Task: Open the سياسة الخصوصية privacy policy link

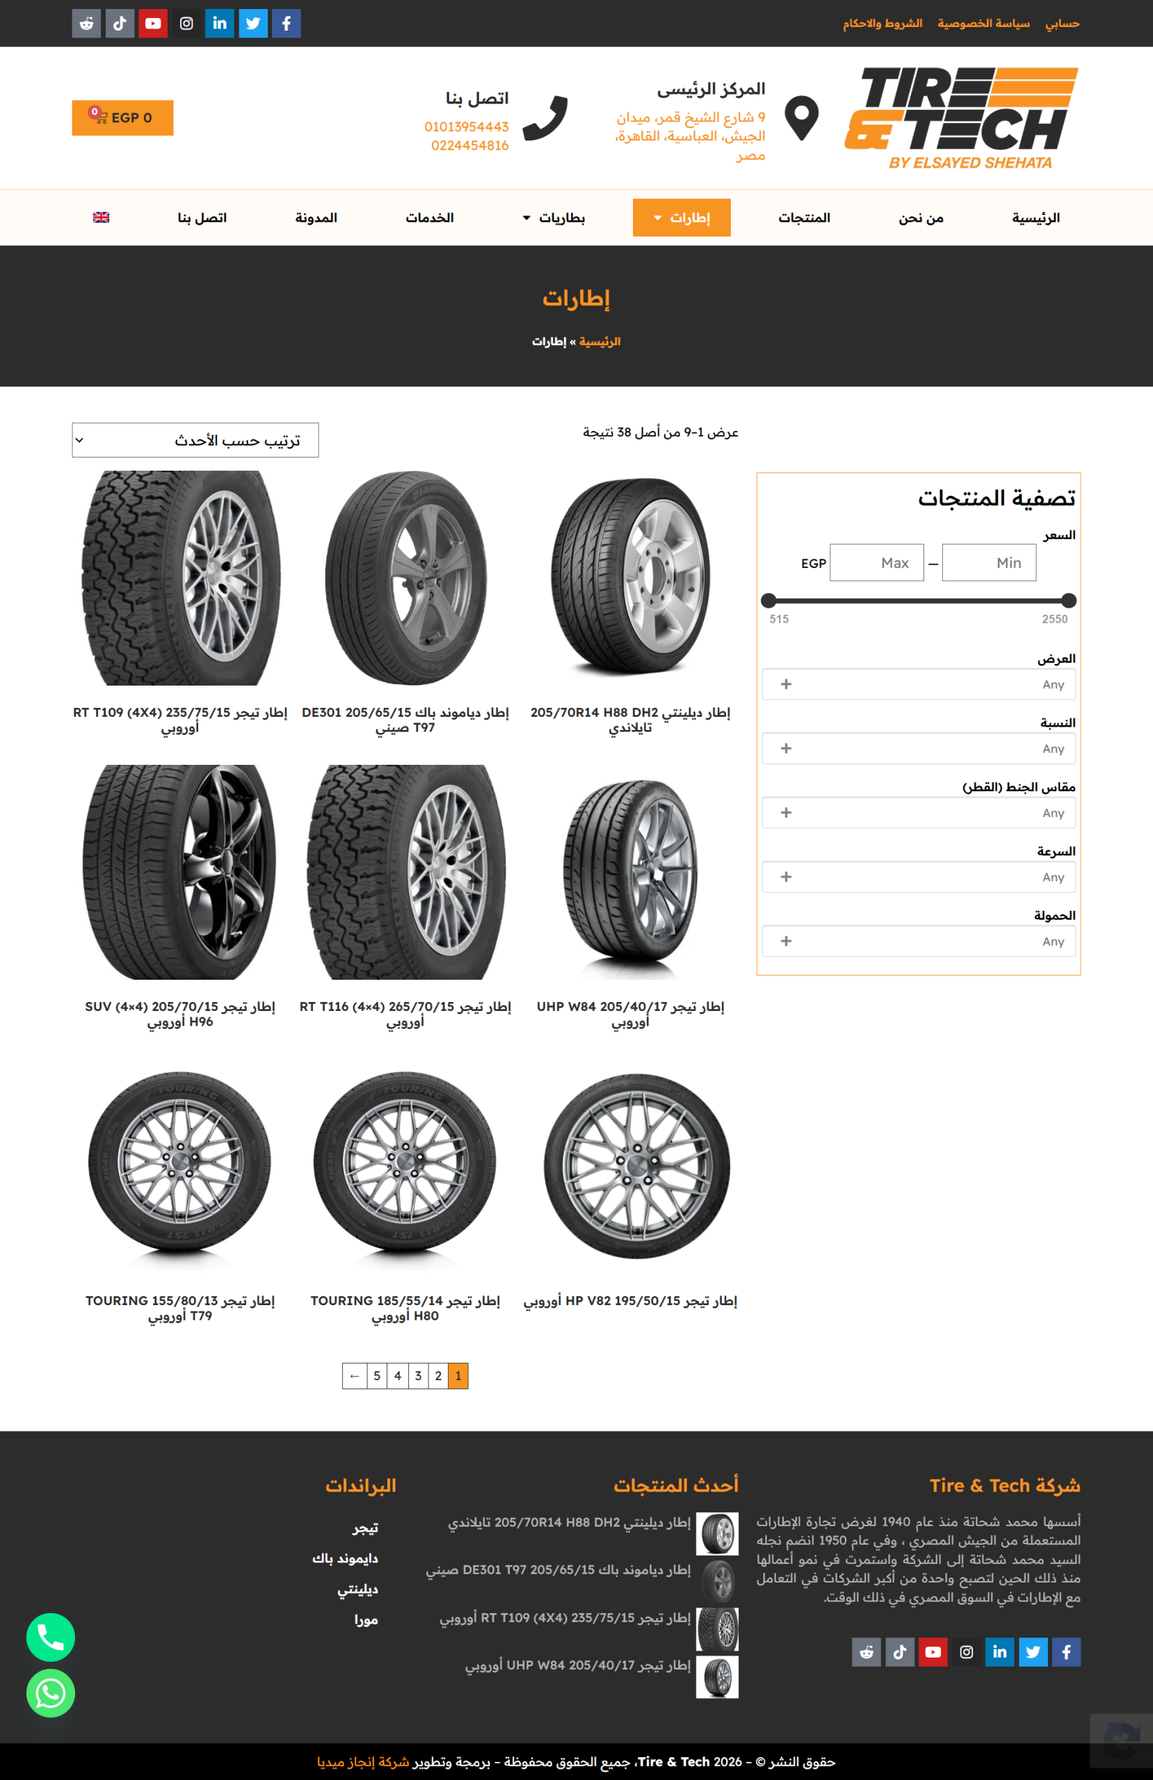Action: [984, 24]
